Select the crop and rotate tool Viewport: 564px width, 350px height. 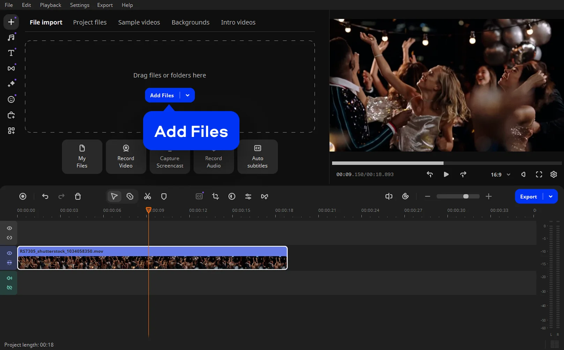[215, 196]
